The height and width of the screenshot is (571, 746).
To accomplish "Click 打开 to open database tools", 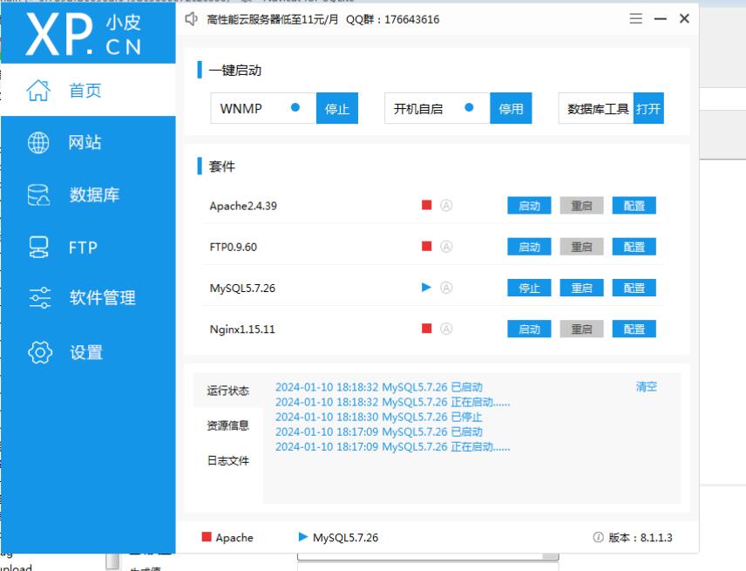I will pos(648,108).
